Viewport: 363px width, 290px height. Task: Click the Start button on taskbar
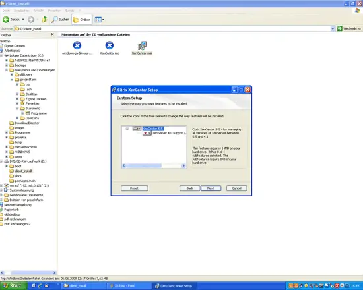tap(13, 286)
